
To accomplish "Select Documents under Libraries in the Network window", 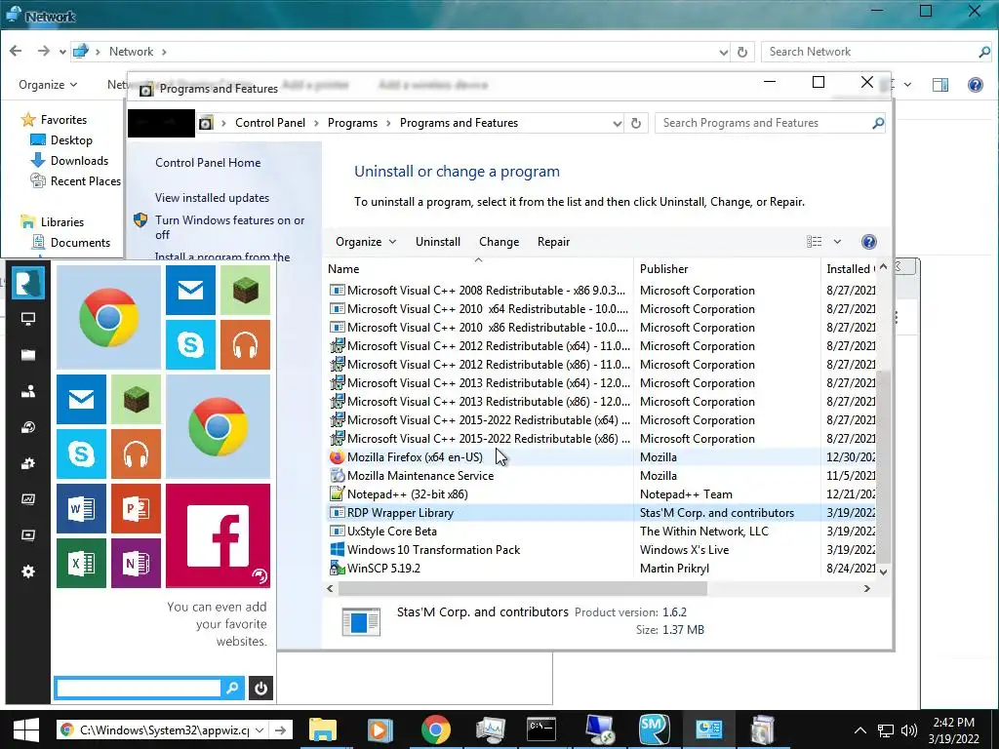I will point(80,243).
